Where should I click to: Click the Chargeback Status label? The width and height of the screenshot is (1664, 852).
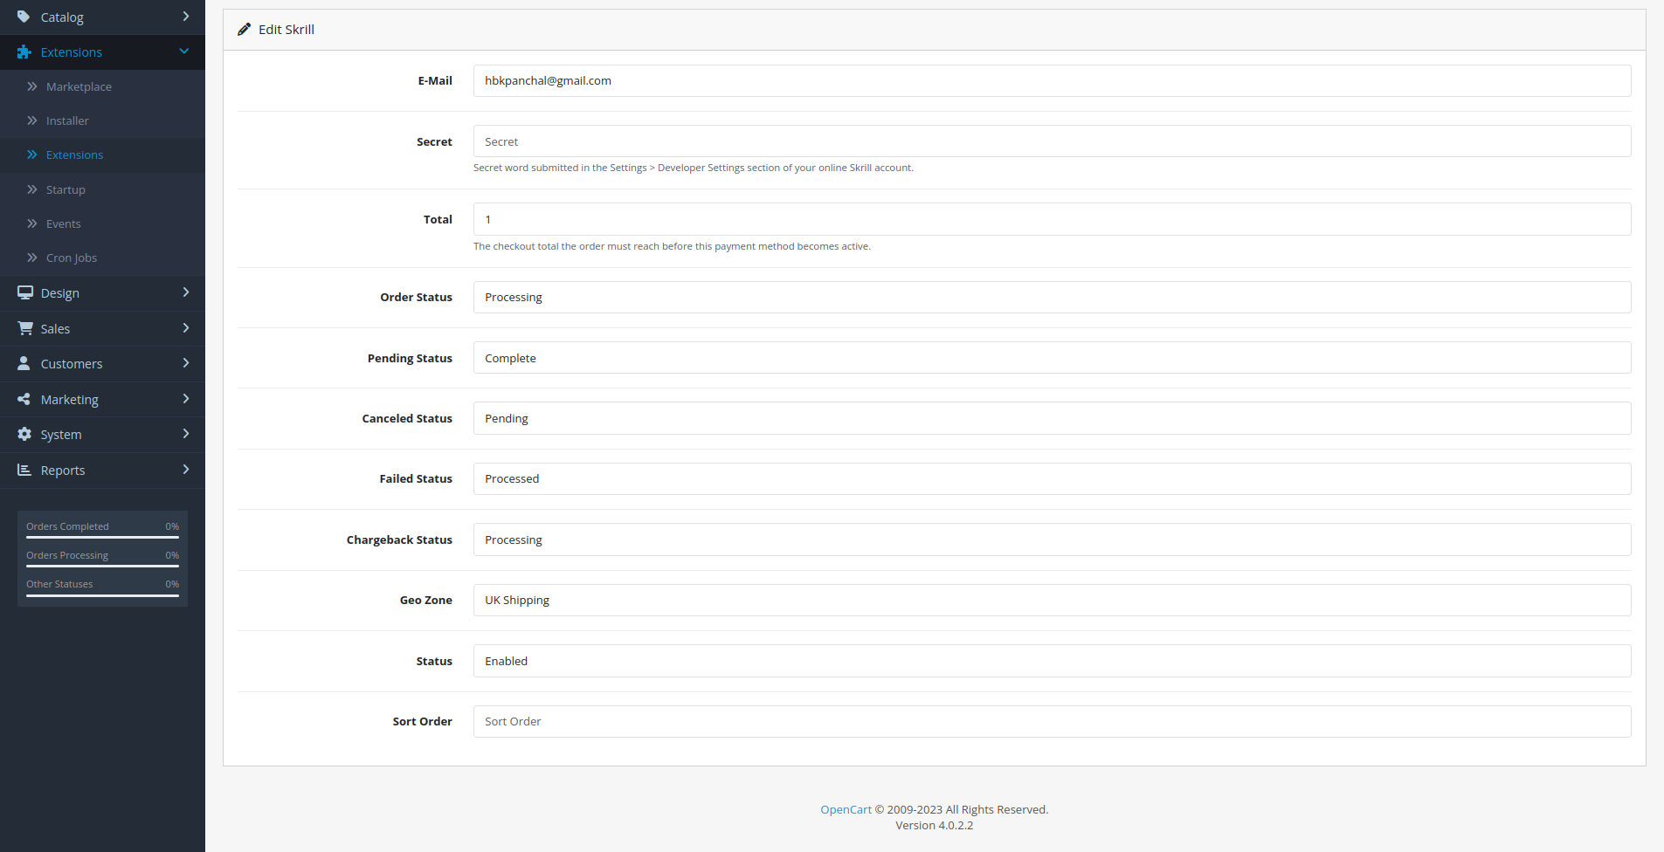pyautogui.click(x=399, y=539)
